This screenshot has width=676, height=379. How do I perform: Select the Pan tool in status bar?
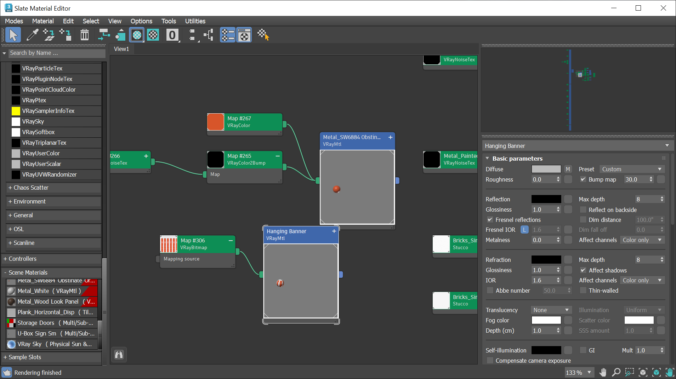(603, 372)
